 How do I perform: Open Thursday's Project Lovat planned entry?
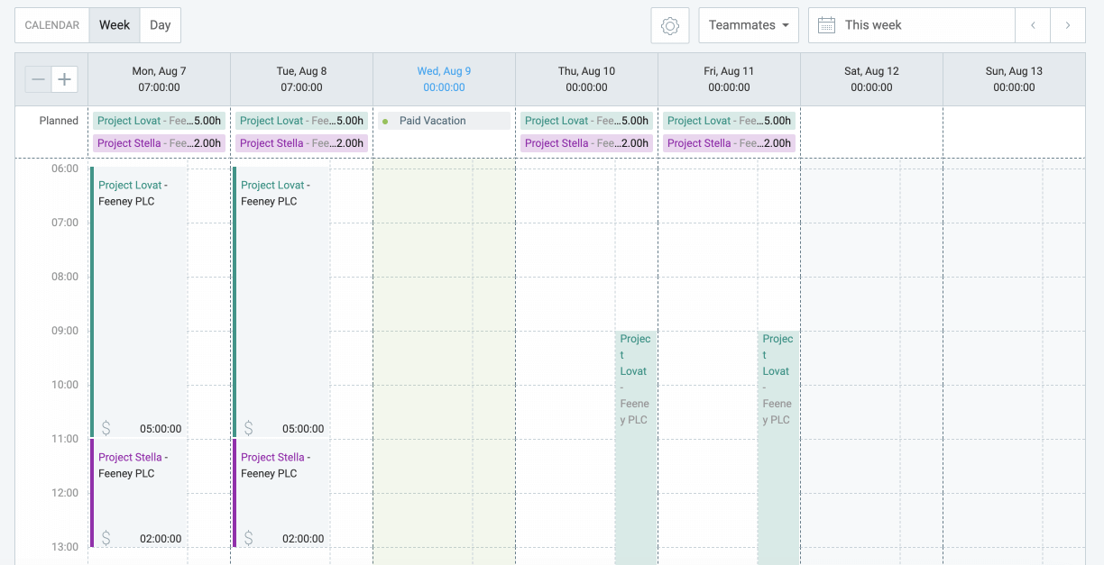click(x=586, y=120)
